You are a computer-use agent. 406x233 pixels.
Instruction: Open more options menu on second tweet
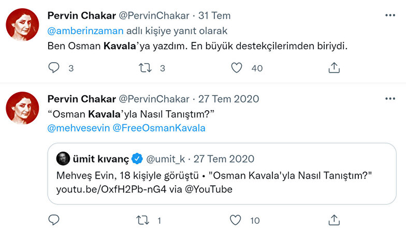click(x=390, y=98)
